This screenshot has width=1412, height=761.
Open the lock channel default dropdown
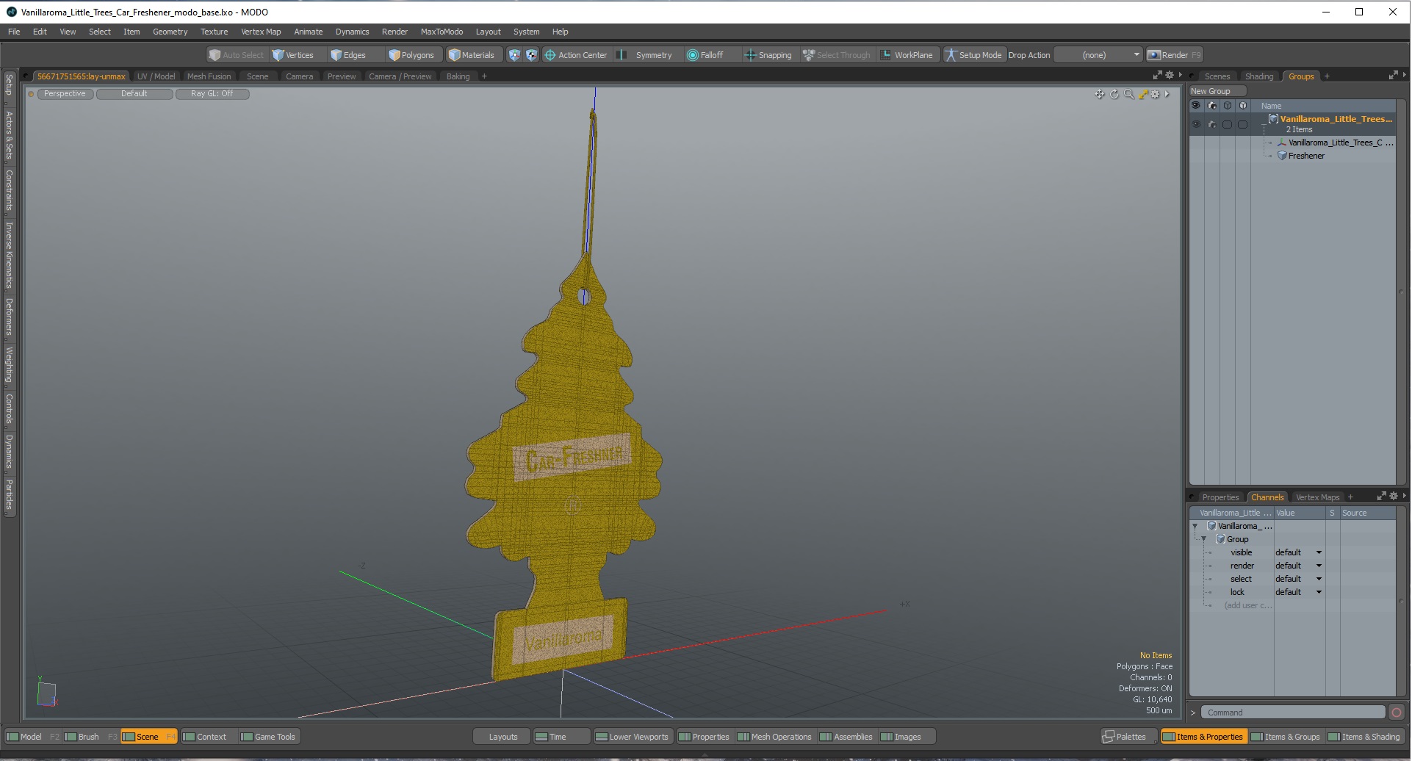pyautogui.click(x=1298, y=592)
